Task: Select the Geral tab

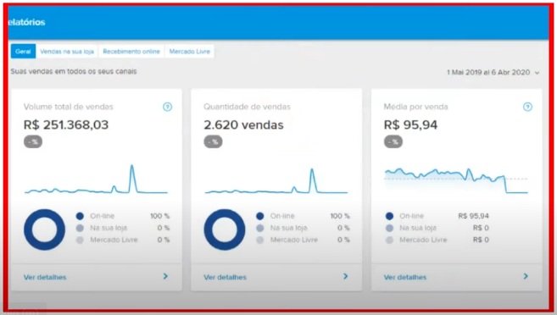Action: tap(23, 52)
